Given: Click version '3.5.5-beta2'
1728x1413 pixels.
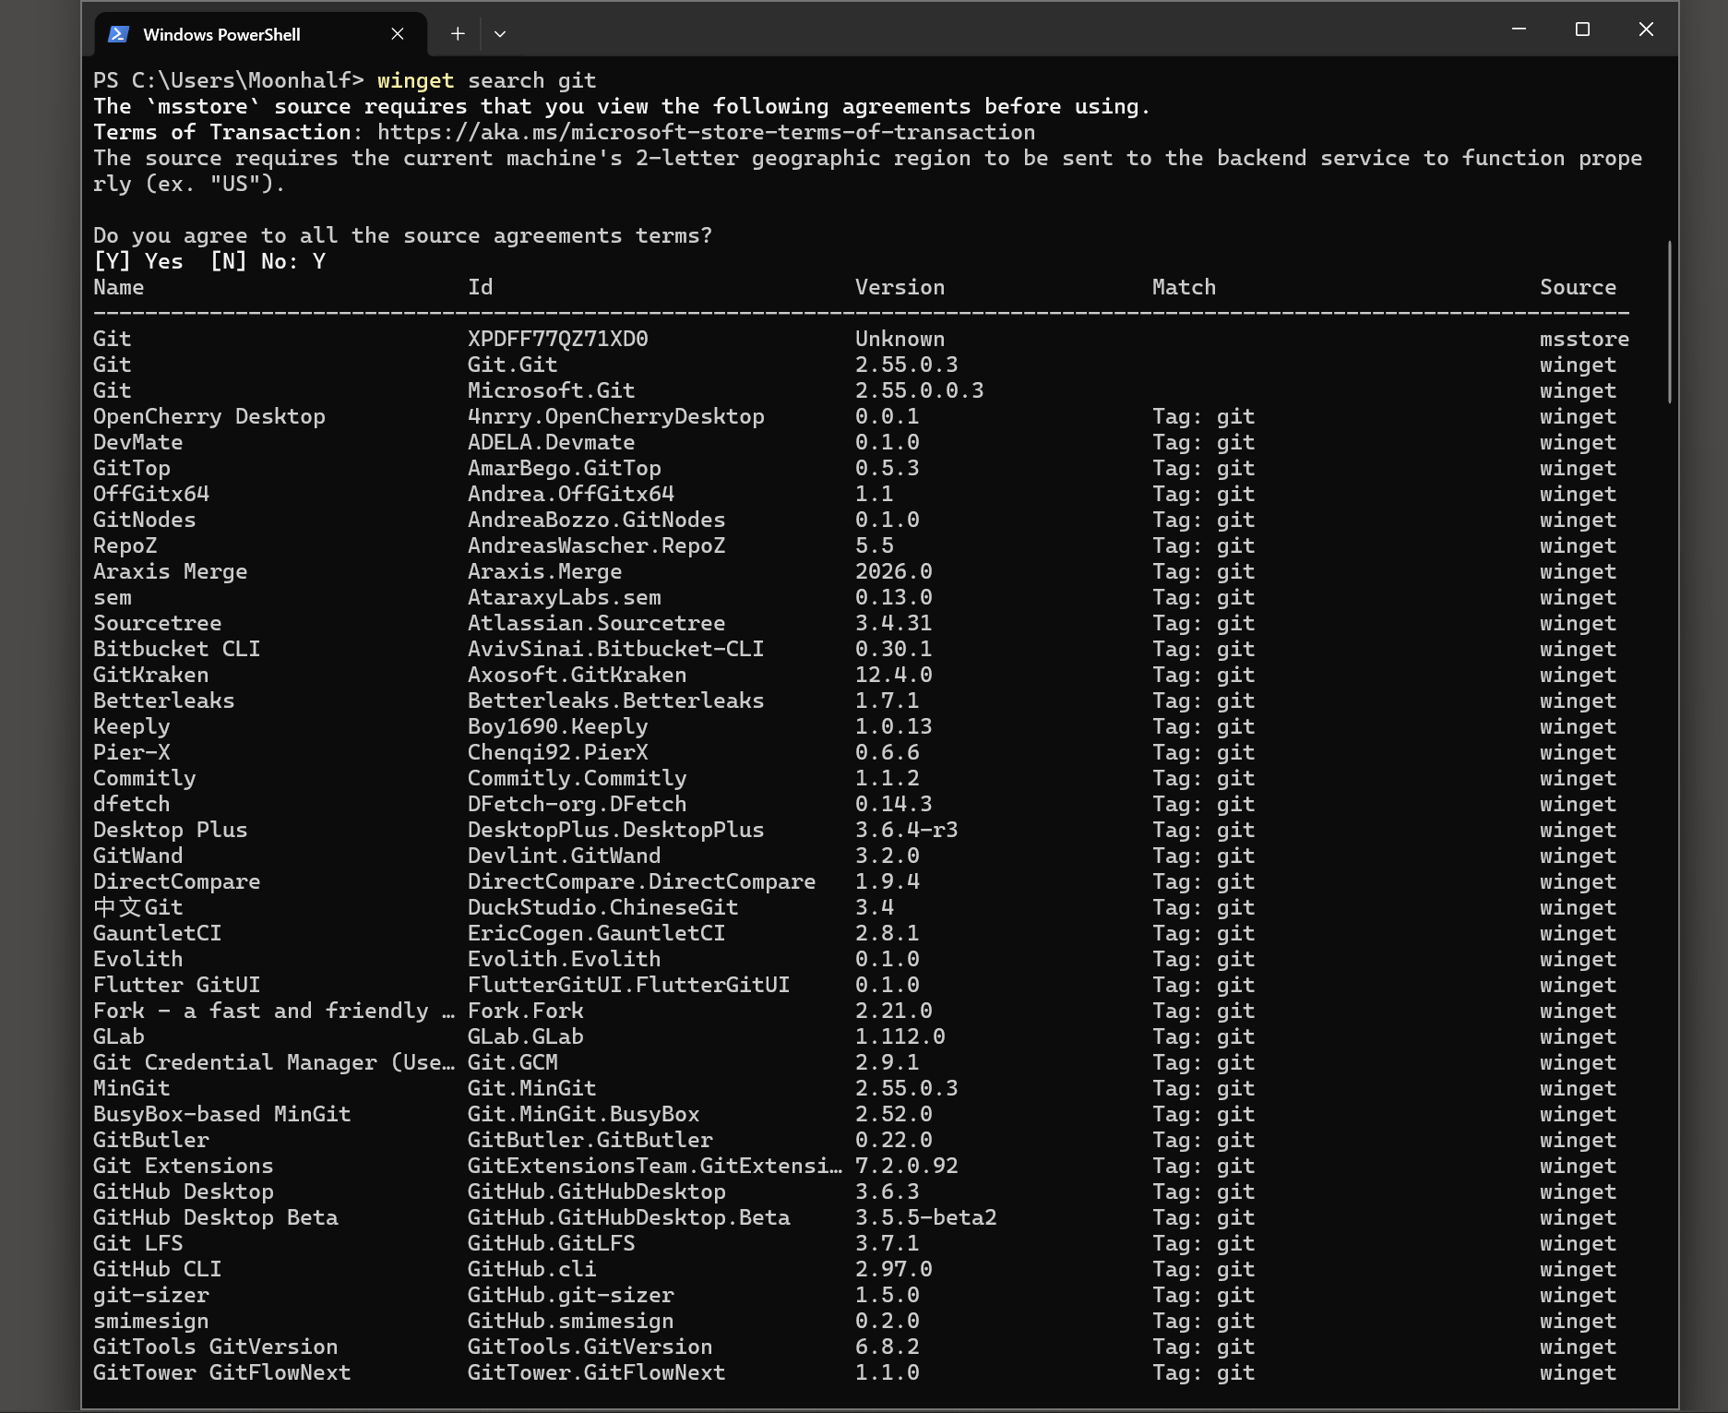Looking at the screenshot, I should point(925,1217).
